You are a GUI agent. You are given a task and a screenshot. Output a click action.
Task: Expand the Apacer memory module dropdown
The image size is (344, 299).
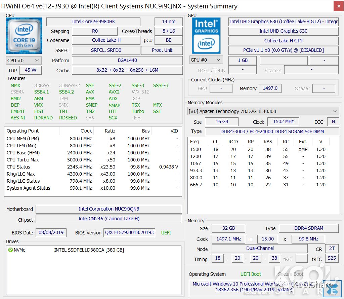pyautogui.click(x=263, y=111)
